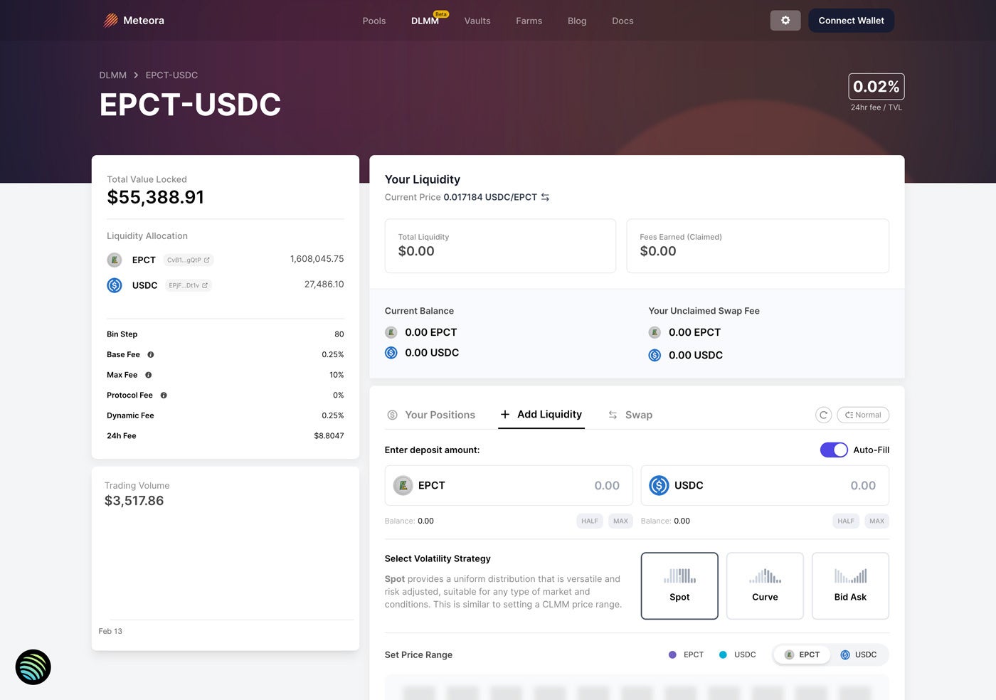Click Protocol Fee info icon
The height and width of the screenshot is (700, 996).
tap(164, 395)
